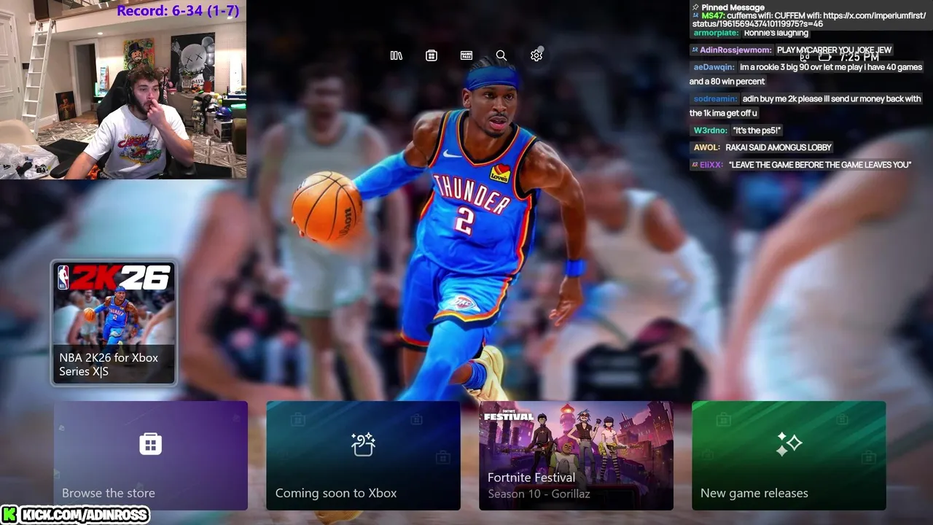Viewport: 933px width, 525px height.
Task: Click the sparkle icon on Coming soon tile
Action: tap(363, 443)
